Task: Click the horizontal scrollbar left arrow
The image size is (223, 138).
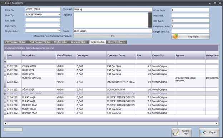Action: pos(5,123)
